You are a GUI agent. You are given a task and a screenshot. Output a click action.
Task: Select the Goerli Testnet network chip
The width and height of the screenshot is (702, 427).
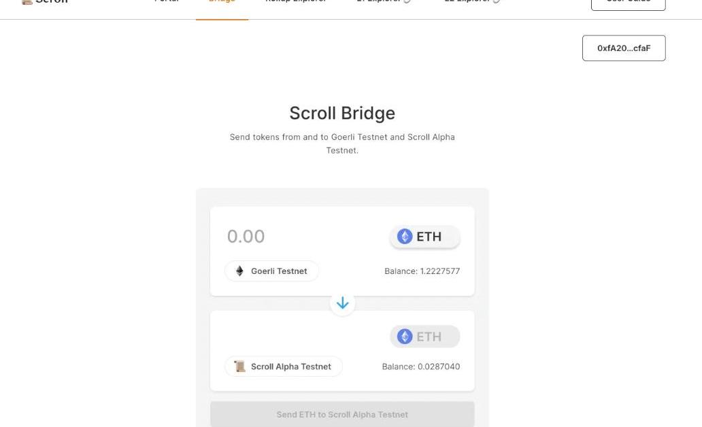pos(272,271)
